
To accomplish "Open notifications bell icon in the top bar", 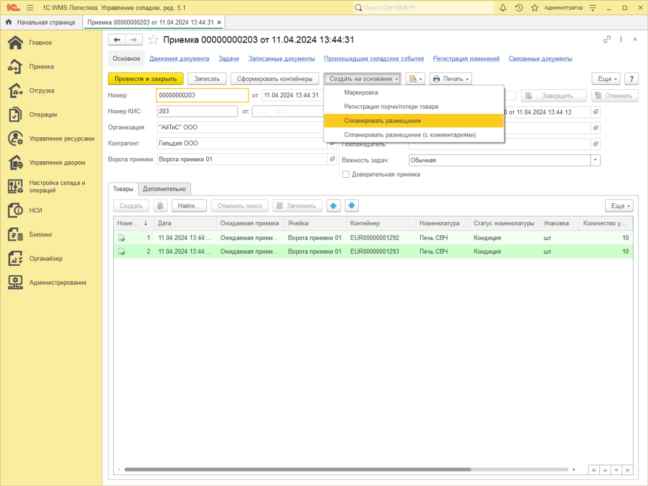I will pyautogui.click(x=503, y=8).
